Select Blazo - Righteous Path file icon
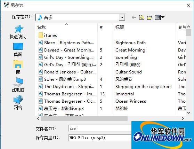The width and height of the screenshot is (194, 149). coord(41,43)
